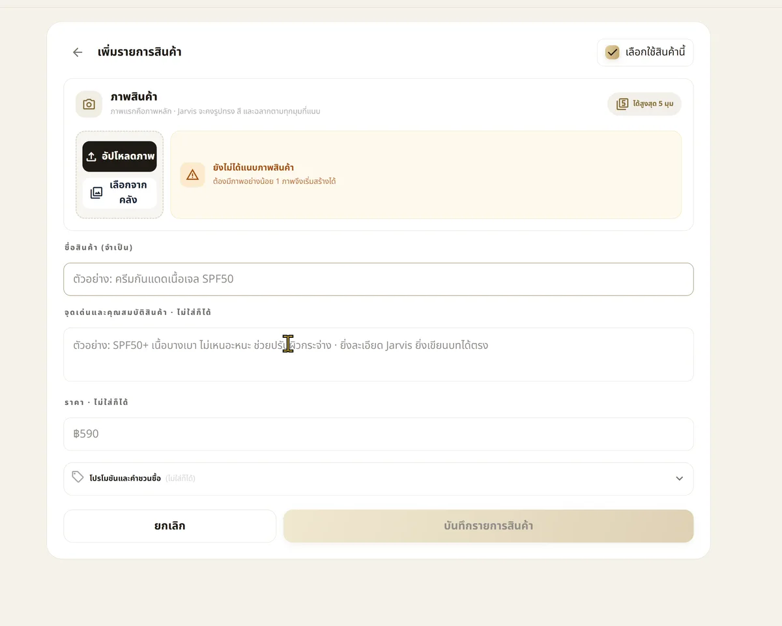Expand the โปรโมชันและคำชวนซื้อ section chevron
Viewport: 782px width, 626px height.
(x=679, y=479)
